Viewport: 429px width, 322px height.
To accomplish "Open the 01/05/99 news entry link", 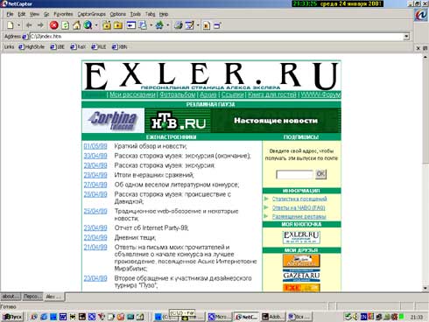I will [x=95, y=146].
